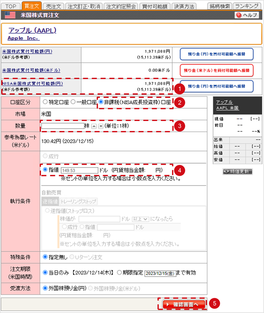Screen dimensions: 264x313
Task: Open the Apple Inc. link
Action: click(x=23, y=38)
